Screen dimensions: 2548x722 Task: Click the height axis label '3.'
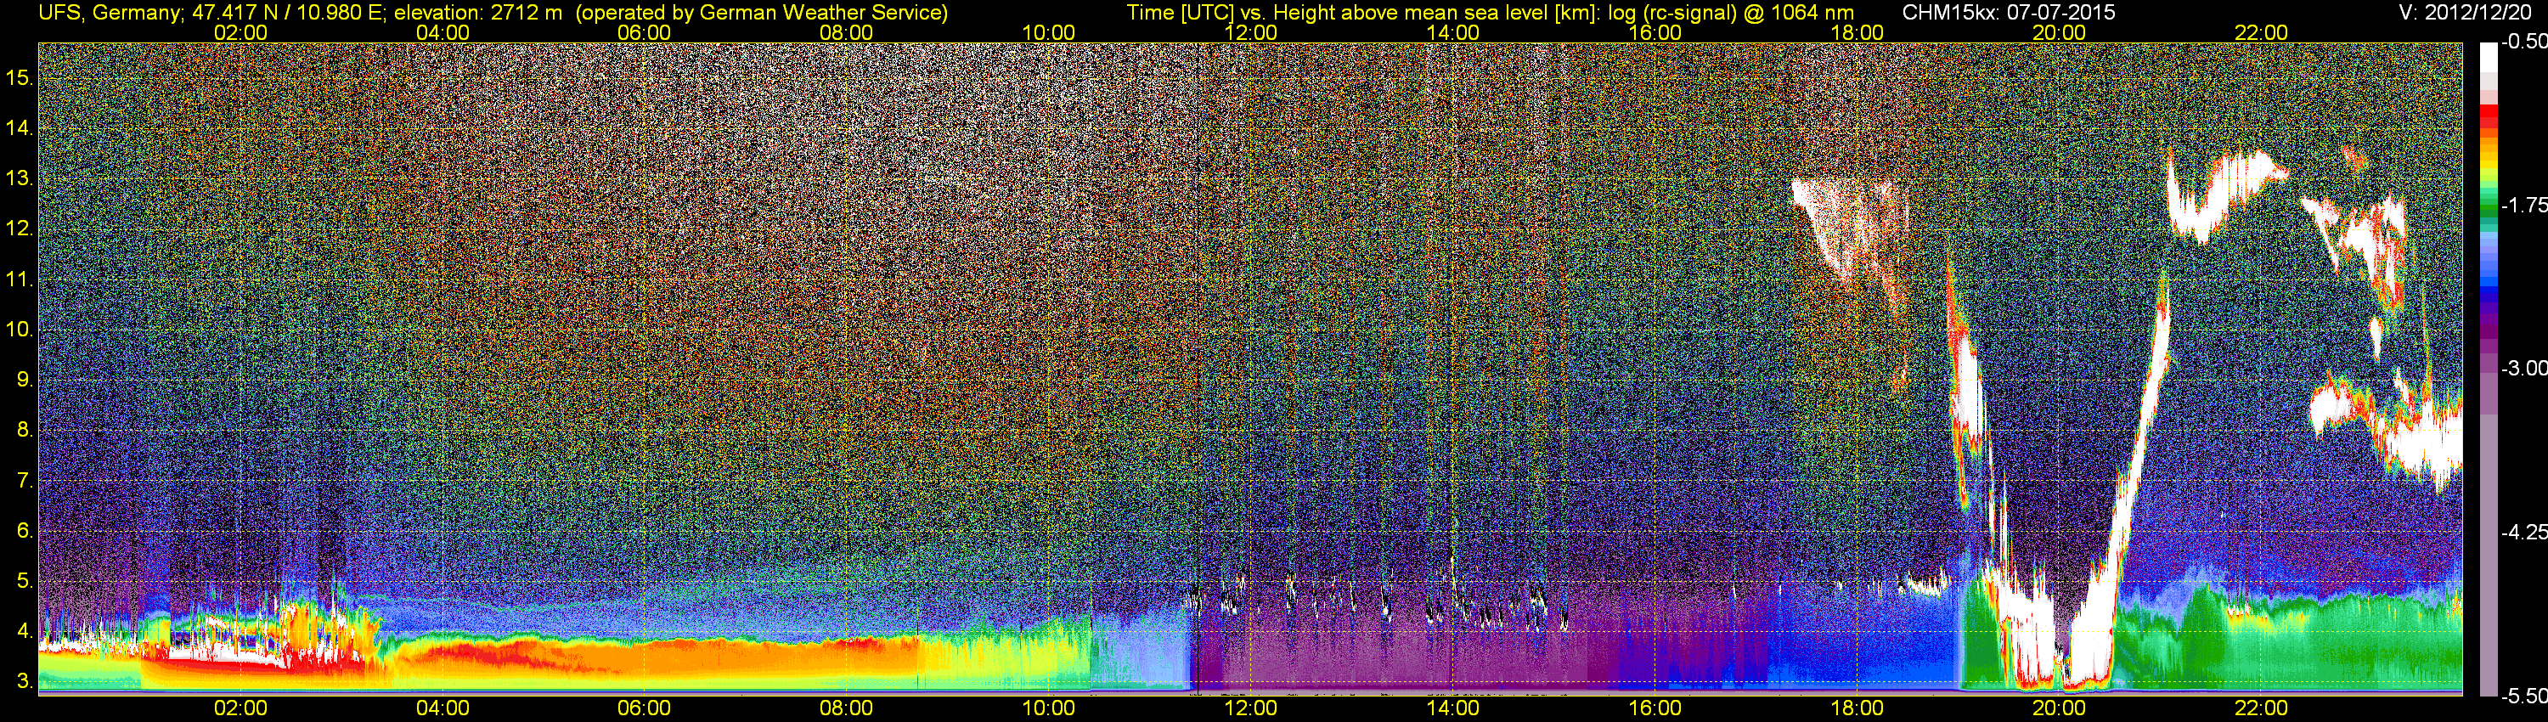click(25, 682)
